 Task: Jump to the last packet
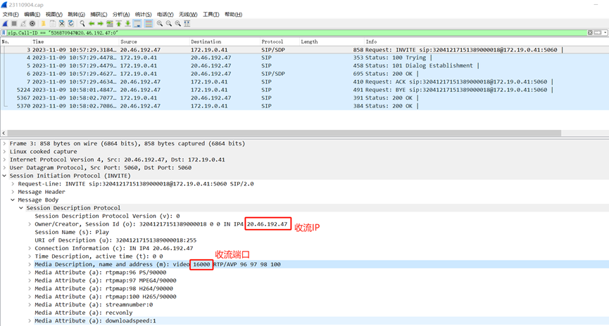point(127,23)
